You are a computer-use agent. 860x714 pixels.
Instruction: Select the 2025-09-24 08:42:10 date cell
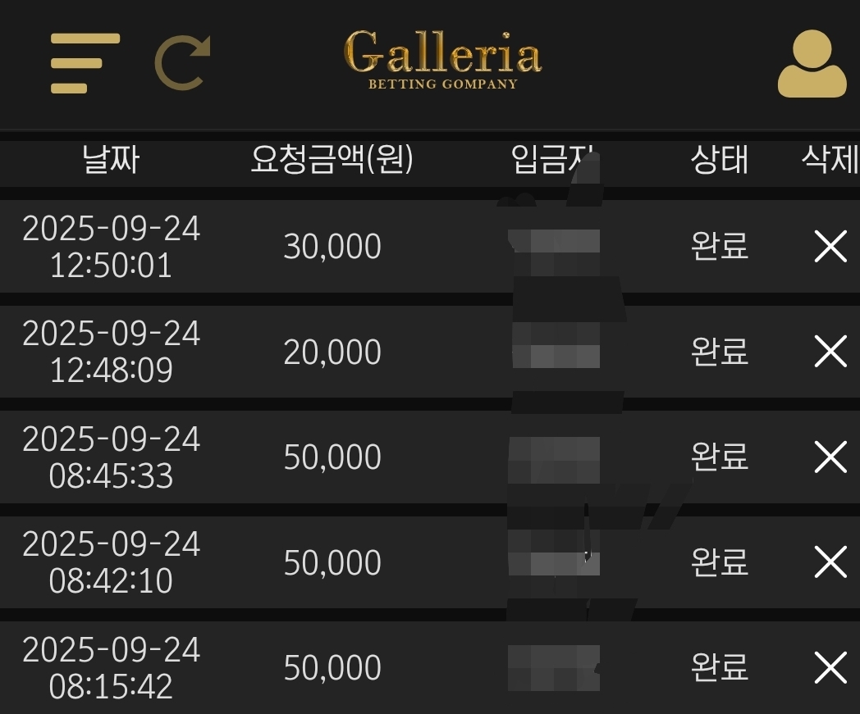click(111, 562)
